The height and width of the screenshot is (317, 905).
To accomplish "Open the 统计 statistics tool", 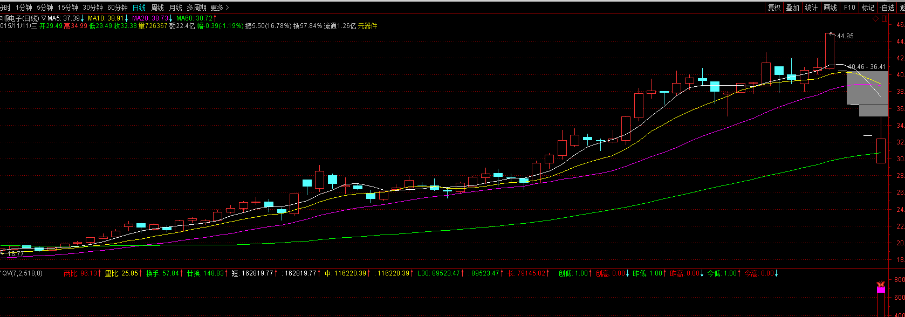I will click(811, 8).
